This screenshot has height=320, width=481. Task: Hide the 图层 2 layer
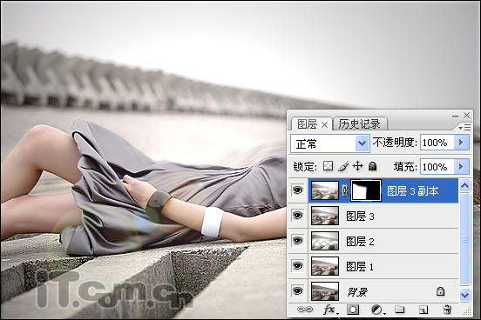click(x=297, y=241)
